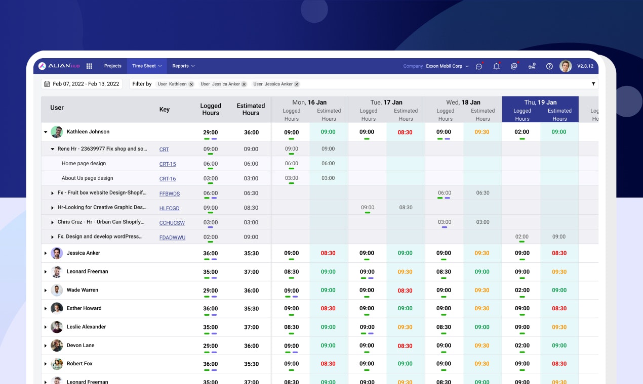
Task: Open the CRT-15 task link
Action: point(168,164)
